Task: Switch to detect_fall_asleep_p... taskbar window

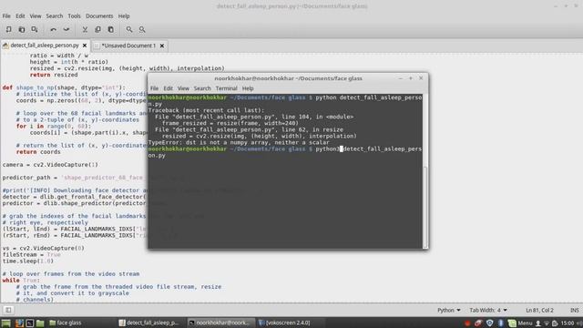Action: (148, 323)
